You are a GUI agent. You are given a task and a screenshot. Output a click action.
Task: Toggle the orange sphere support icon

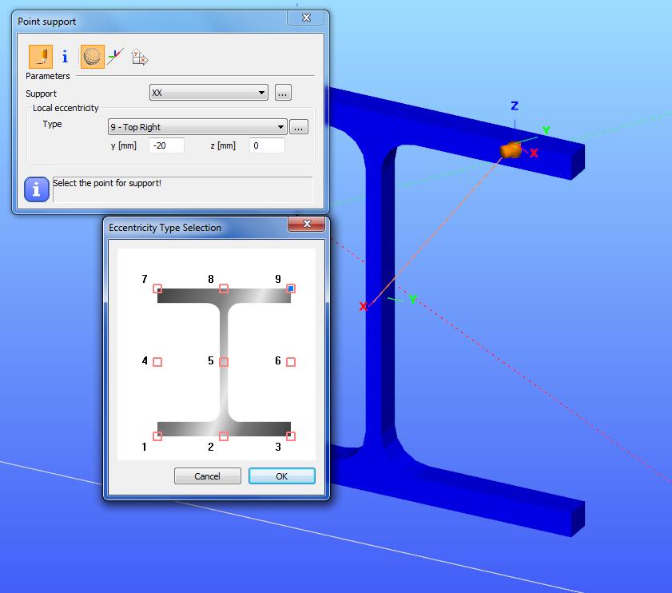tap(92, 57)
